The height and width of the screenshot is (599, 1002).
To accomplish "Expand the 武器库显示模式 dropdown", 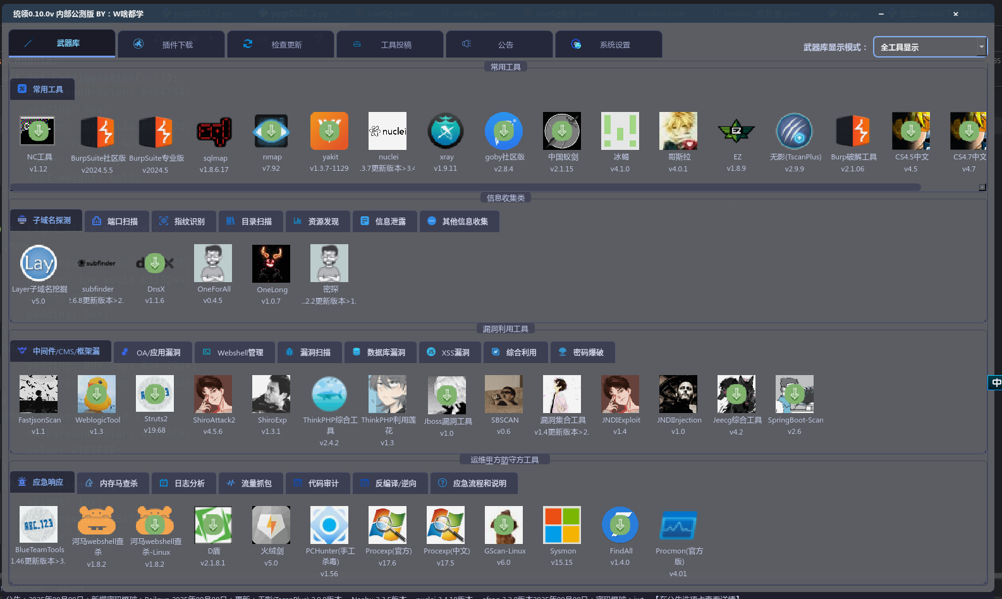I will (981, 47).
